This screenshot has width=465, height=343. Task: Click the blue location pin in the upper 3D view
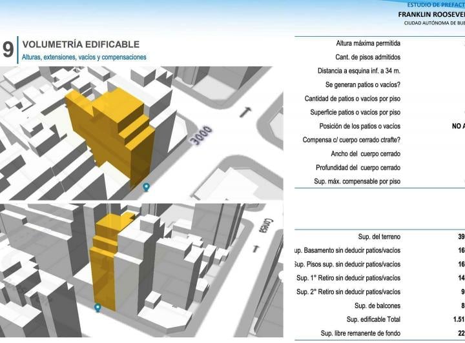(146, 187)
